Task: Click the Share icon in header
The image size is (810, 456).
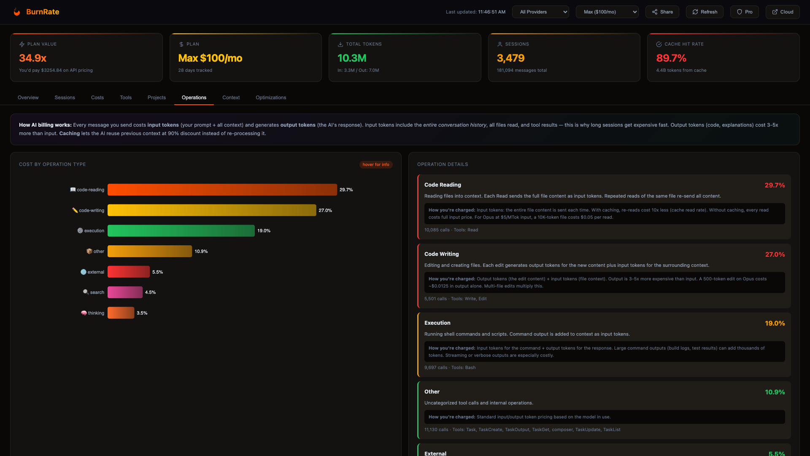Action: pos(655,12)
